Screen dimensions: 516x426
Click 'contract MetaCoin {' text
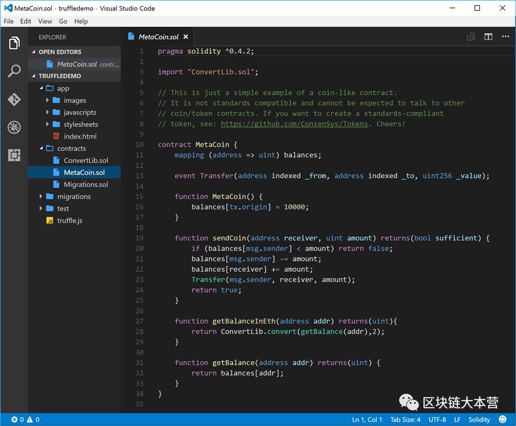click(197, 145)
